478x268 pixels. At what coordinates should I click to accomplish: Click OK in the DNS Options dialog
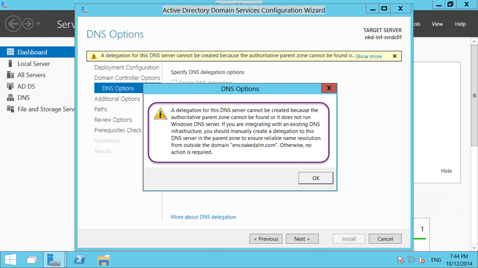point(315,178)
